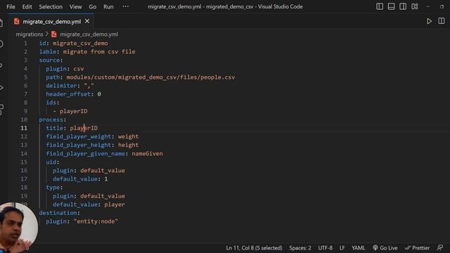
Task: Click line number 1 in the gutter
Action: tap(25, 43)
